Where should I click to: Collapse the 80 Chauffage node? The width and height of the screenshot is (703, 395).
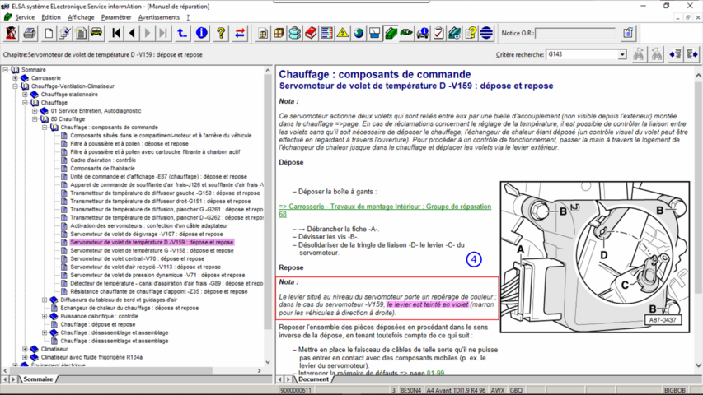(x=35, y=119)
